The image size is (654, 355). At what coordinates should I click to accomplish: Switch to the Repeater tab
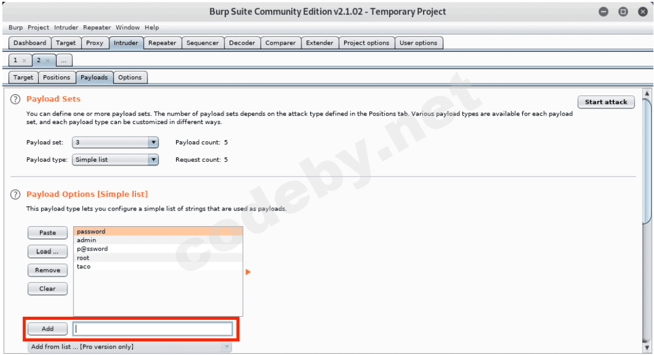click(x=162, y=43)
